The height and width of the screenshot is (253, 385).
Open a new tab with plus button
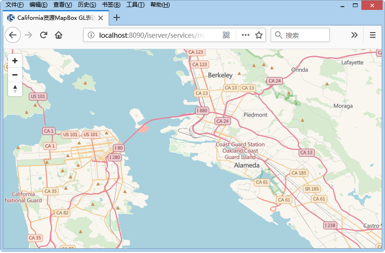click(x=117, y=18)
